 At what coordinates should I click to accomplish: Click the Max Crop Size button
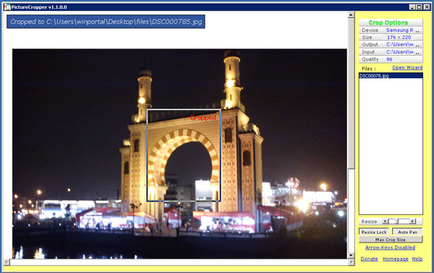(391, 240)
